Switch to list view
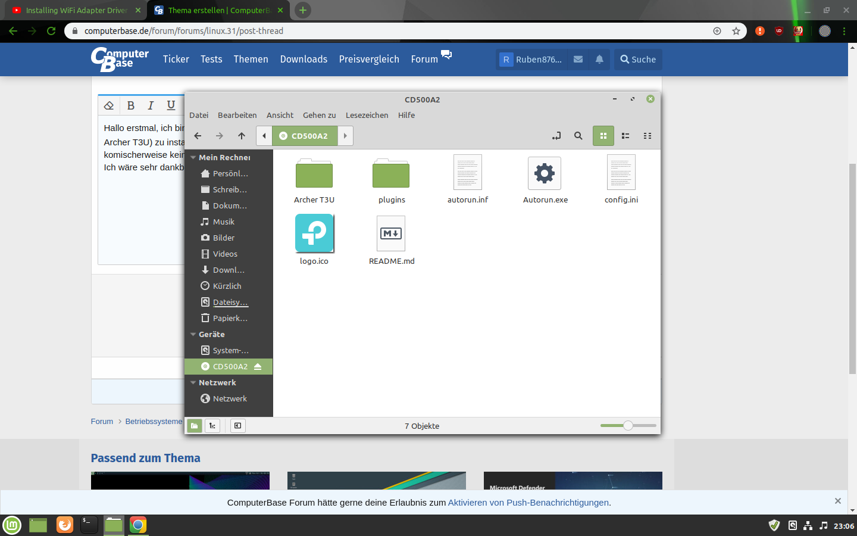Screen dimensions: 857x536 [x=625, y=136]
